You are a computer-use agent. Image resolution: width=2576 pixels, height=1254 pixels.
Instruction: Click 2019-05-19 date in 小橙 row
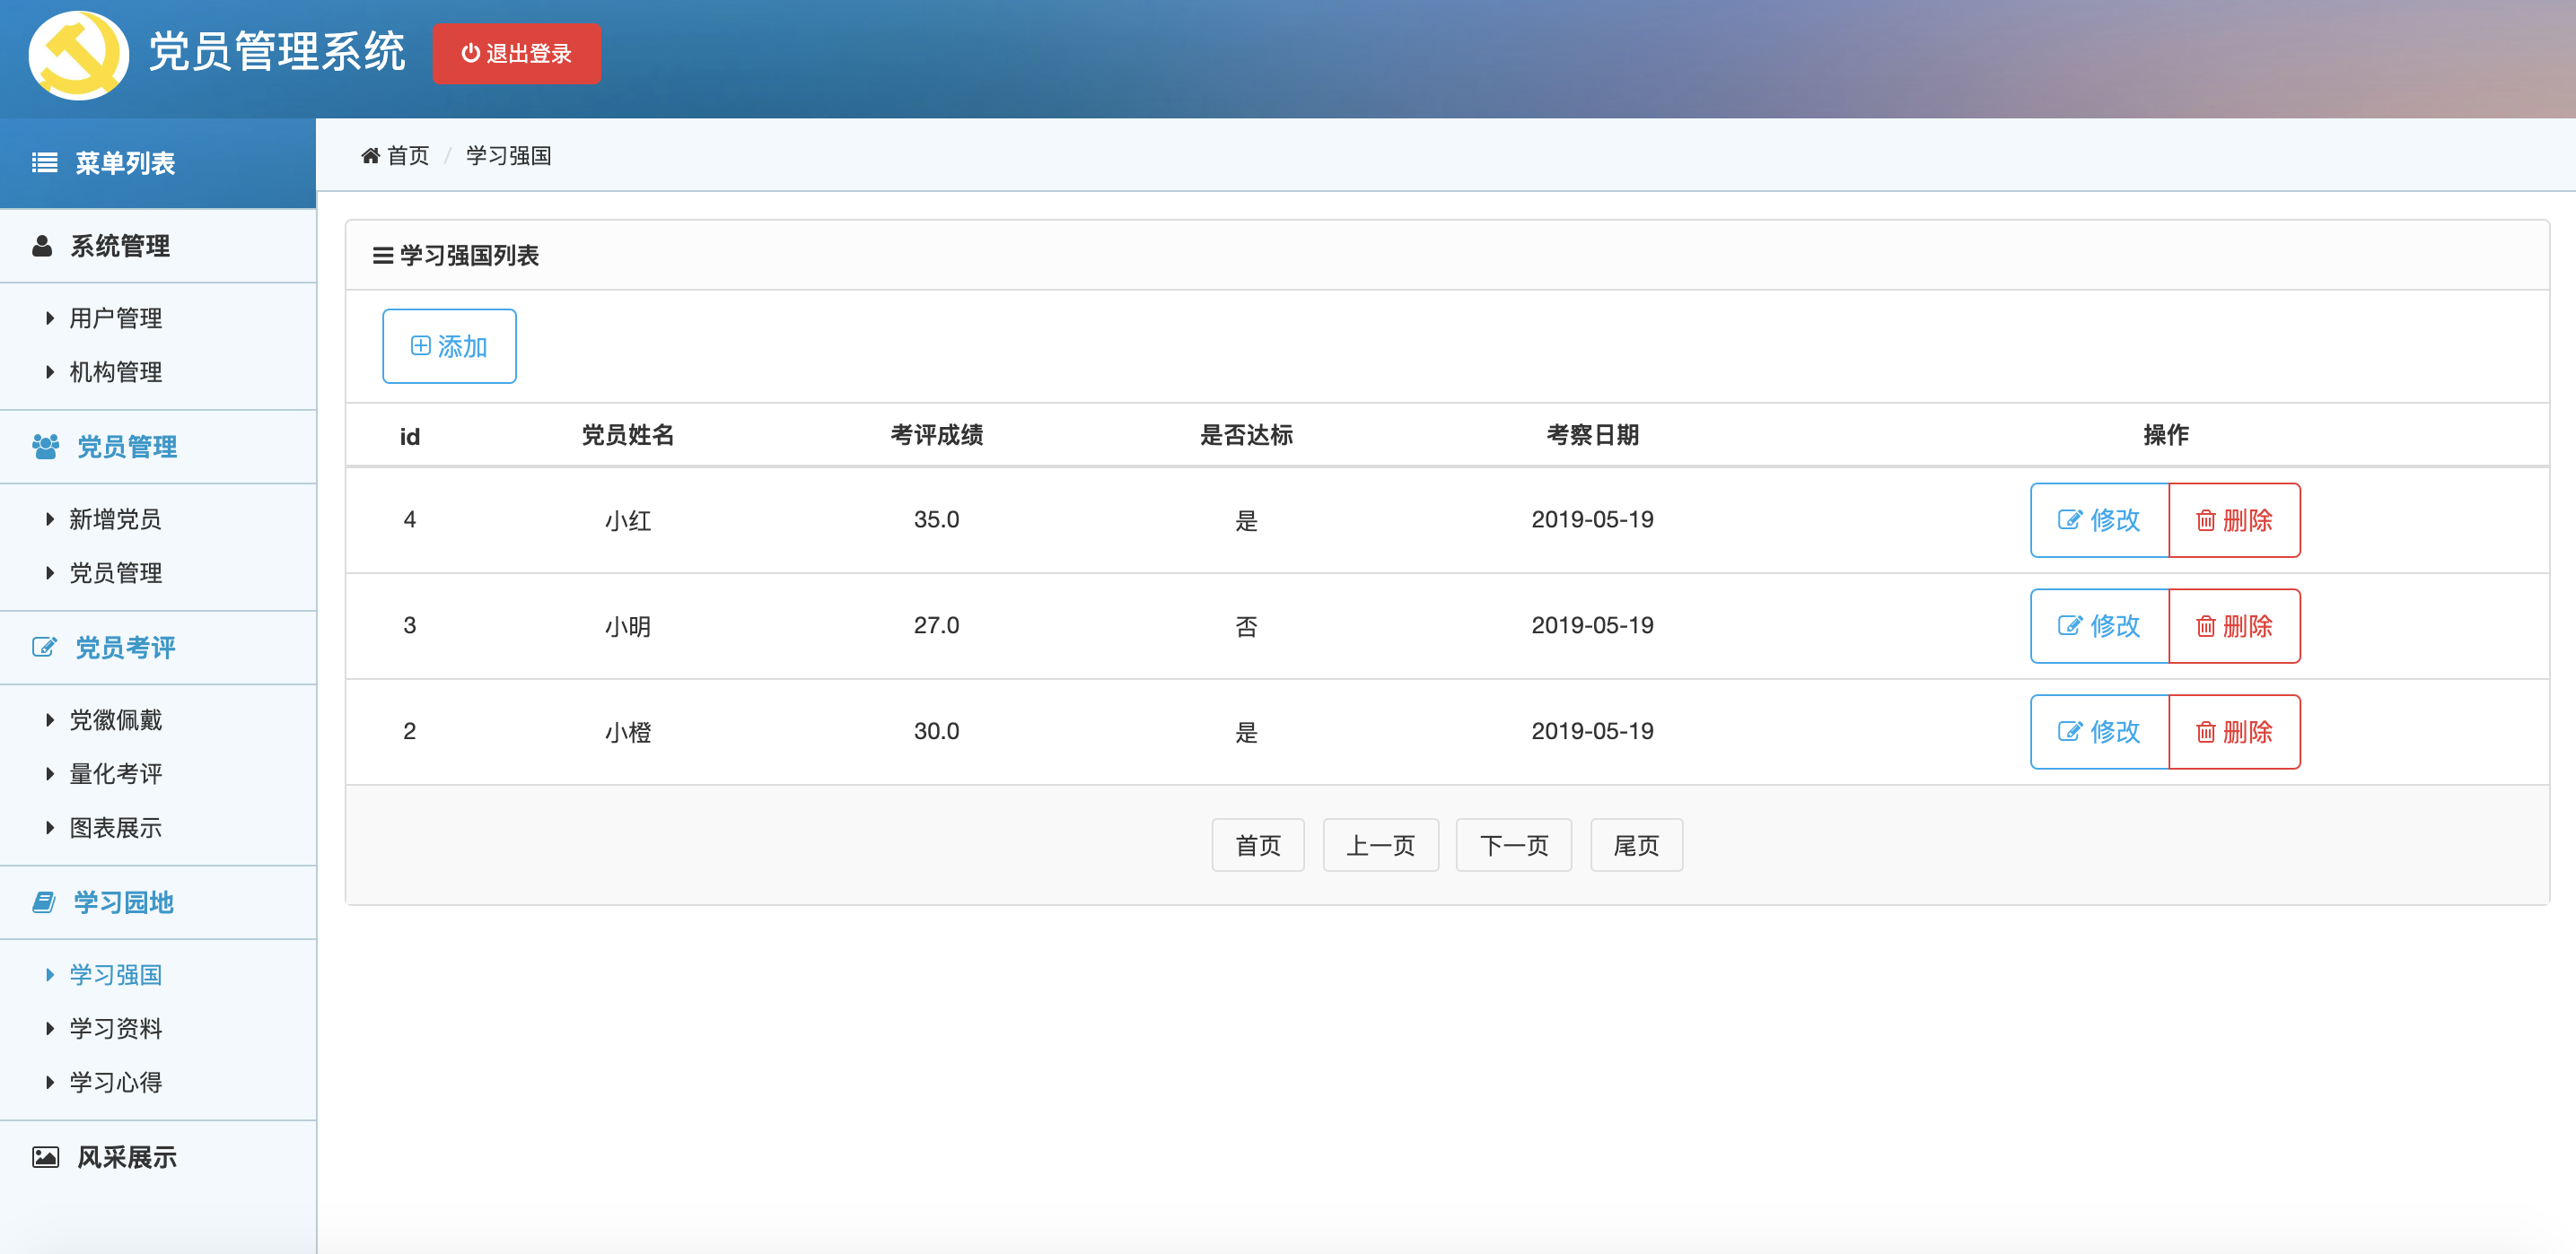click(x=1593, y=731)
